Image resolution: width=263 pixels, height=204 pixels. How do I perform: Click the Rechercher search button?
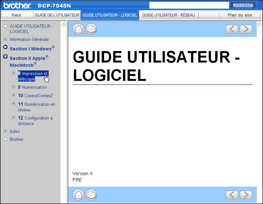coord(243,5)
